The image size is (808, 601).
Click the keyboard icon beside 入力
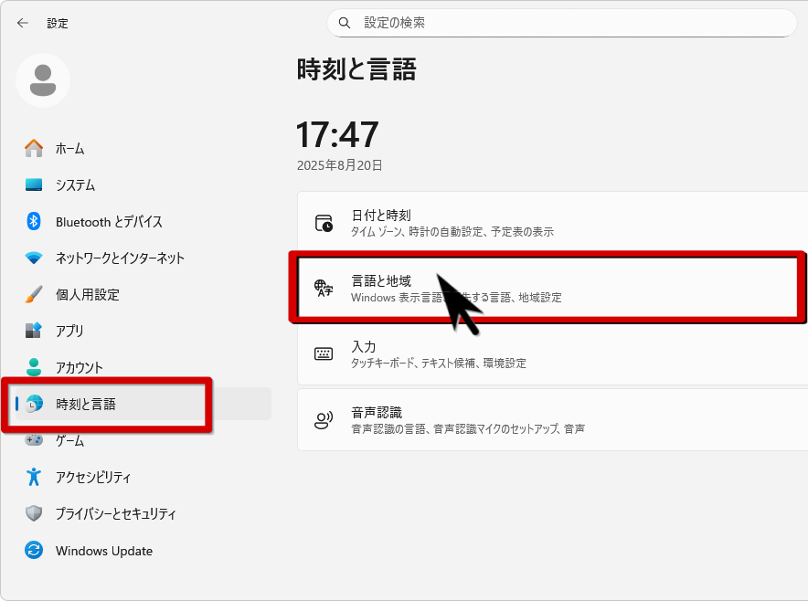click(324, 353)
